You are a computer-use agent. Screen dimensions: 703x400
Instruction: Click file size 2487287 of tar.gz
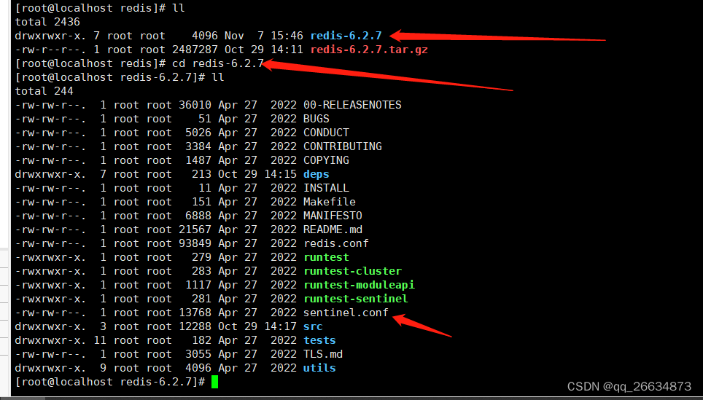[195, 50]
